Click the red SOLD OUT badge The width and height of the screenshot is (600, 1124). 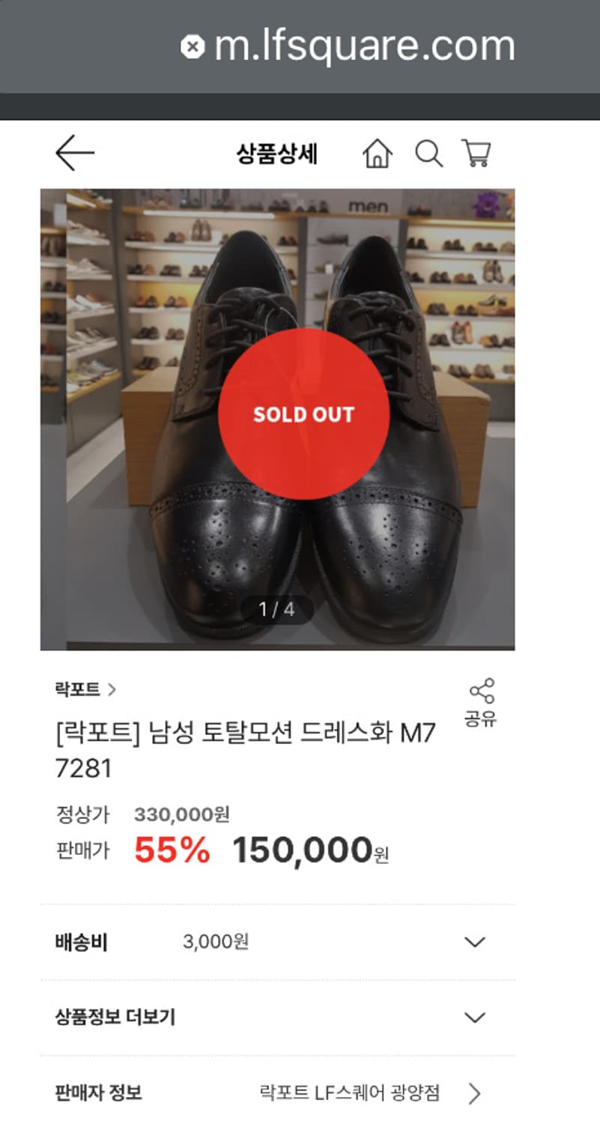click(303, 414)
